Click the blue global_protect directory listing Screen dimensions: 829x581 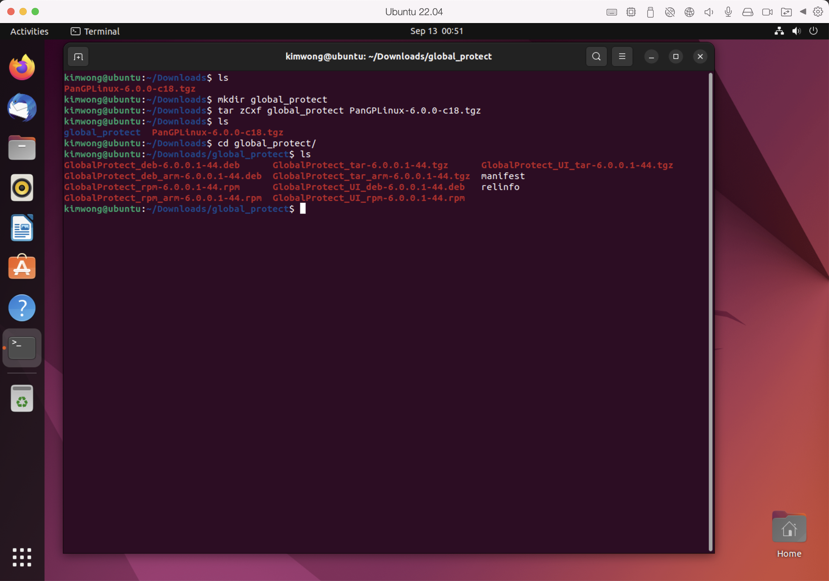click(102, 133)
